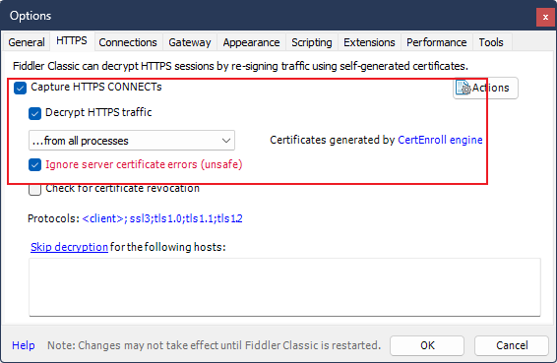Viewport: 557px width, 363px height.
Task: Open the Tools tab
Action: point(491,42)
